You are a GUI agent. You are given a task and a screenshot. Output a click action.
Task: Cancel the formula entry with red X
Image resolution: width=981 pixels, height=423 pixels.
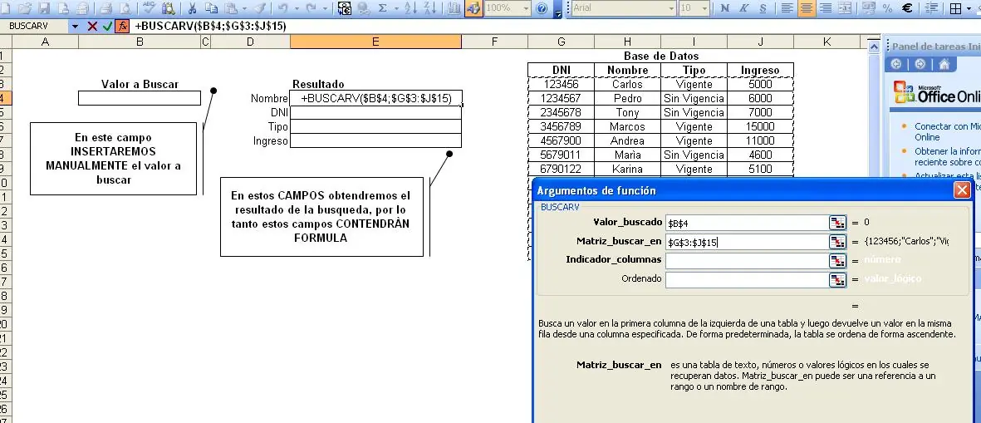tap(92, 27)
